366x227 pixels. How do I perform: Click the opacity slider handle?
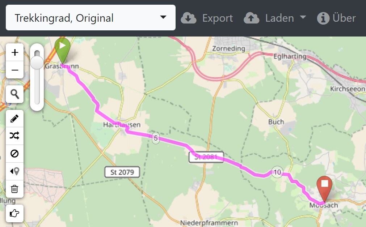37,63
